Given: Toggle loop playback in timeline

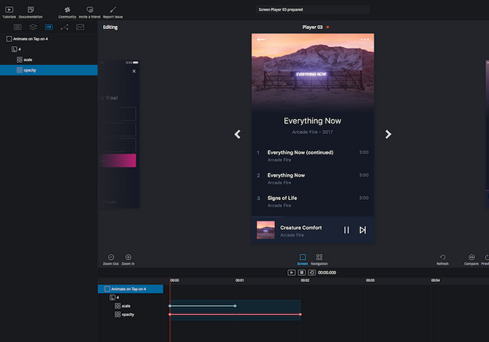Looking at the screenshot, I should [312, 273].
